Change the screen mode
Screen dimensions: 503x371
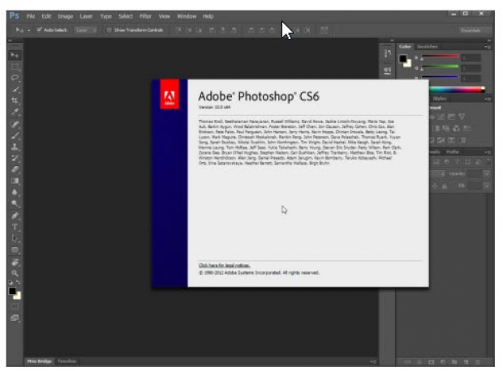coord(15,318)
